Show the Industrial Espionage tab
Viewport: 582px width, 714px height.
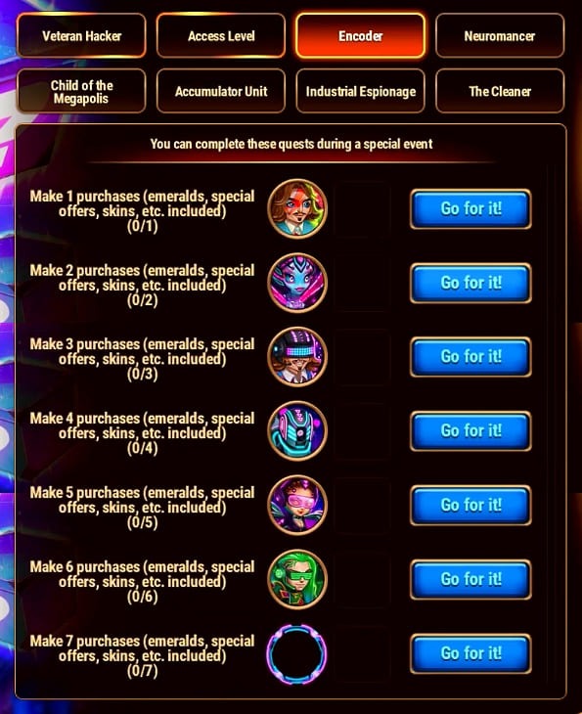pyautogui.click(x=360, y=92)
